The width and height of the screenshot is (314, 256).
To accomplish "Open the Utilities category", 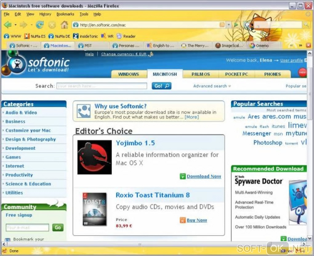I will click(14, 193).
